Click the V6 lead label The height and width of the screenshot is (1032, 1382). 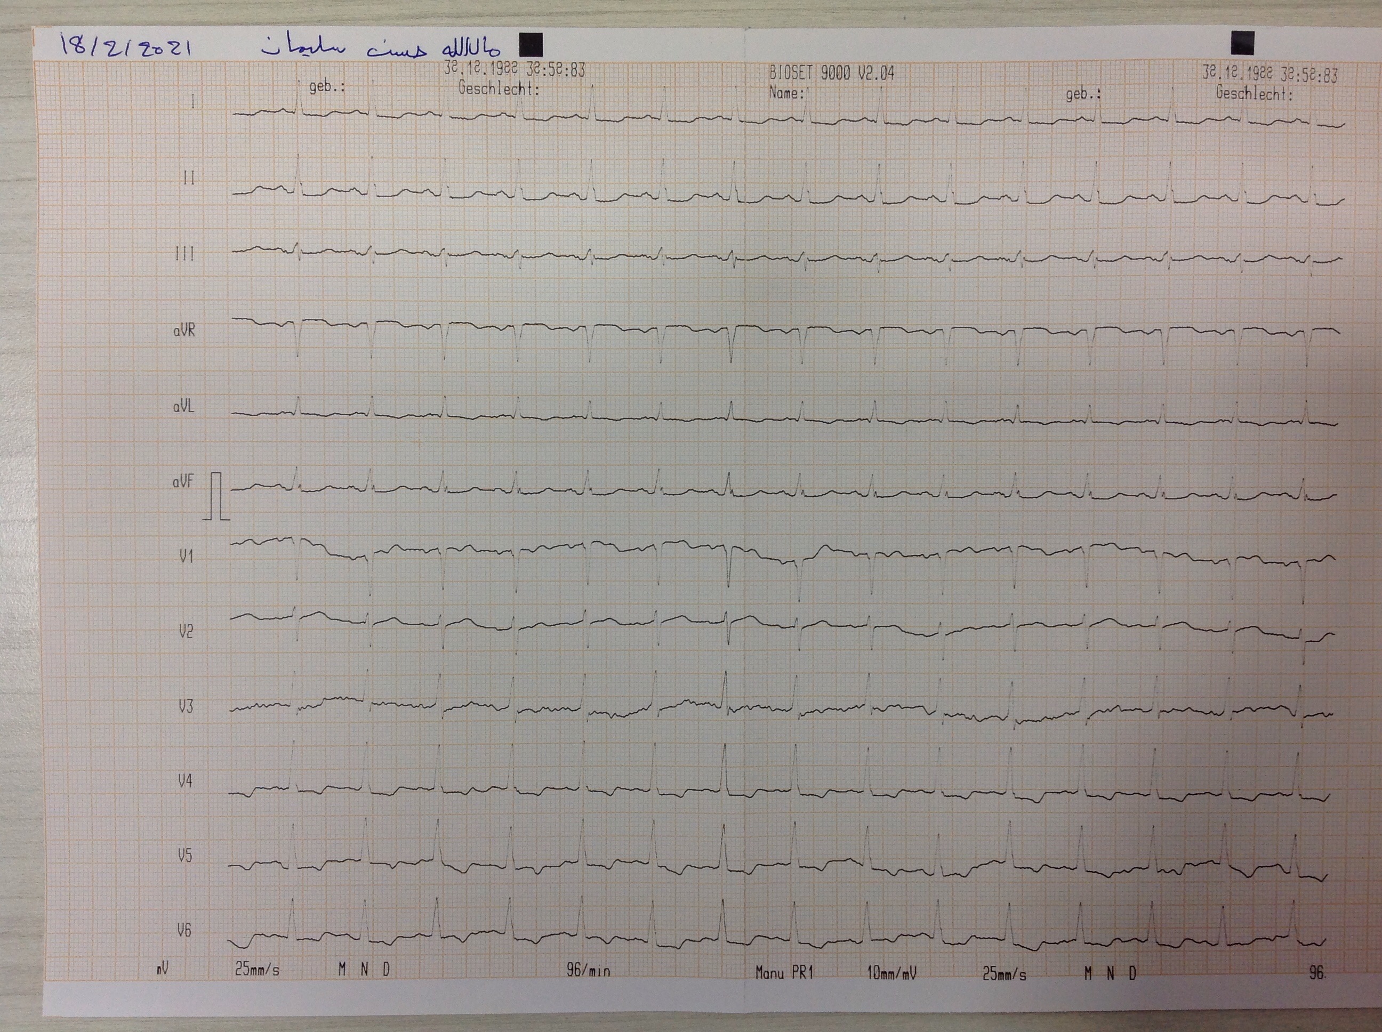(x=184, y=931)
